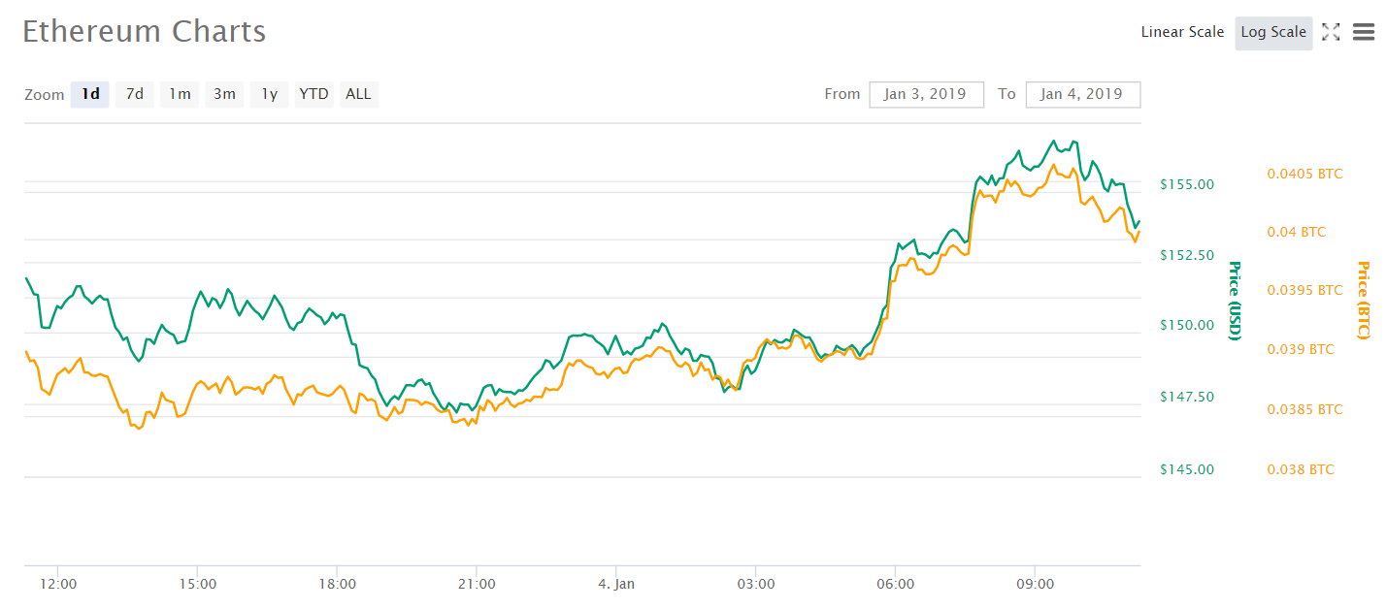Click the 4. Jan timeline marker

click(x=616, y=584)
